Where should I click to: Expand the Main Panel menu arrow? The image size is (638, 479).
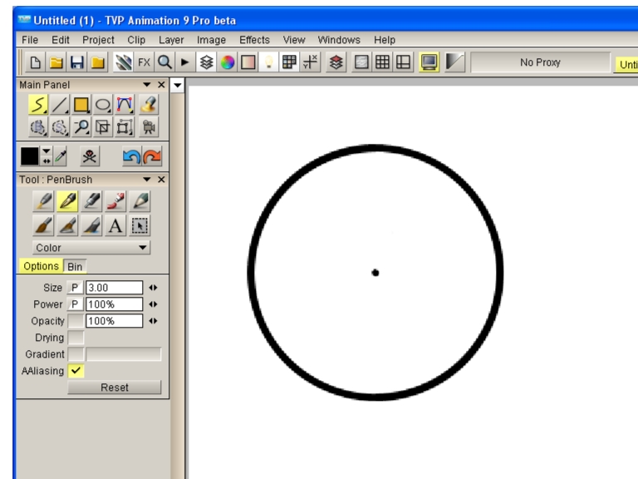[x=147, y=85]
